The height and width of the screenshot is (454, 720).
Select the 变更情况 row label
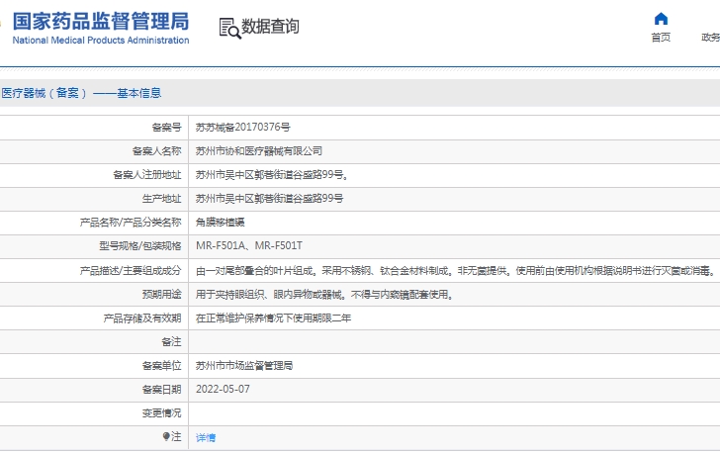click(x=161, y=413)
